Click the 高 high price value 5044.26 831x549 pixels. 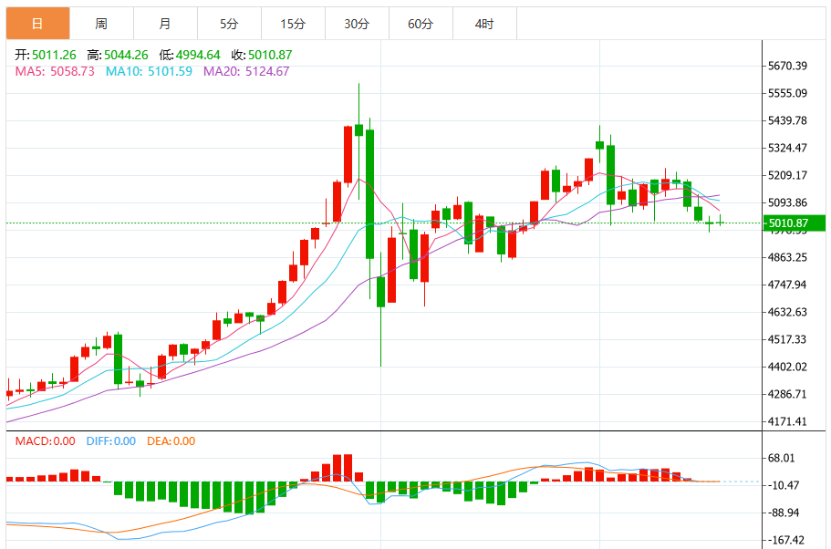[126, 55]
